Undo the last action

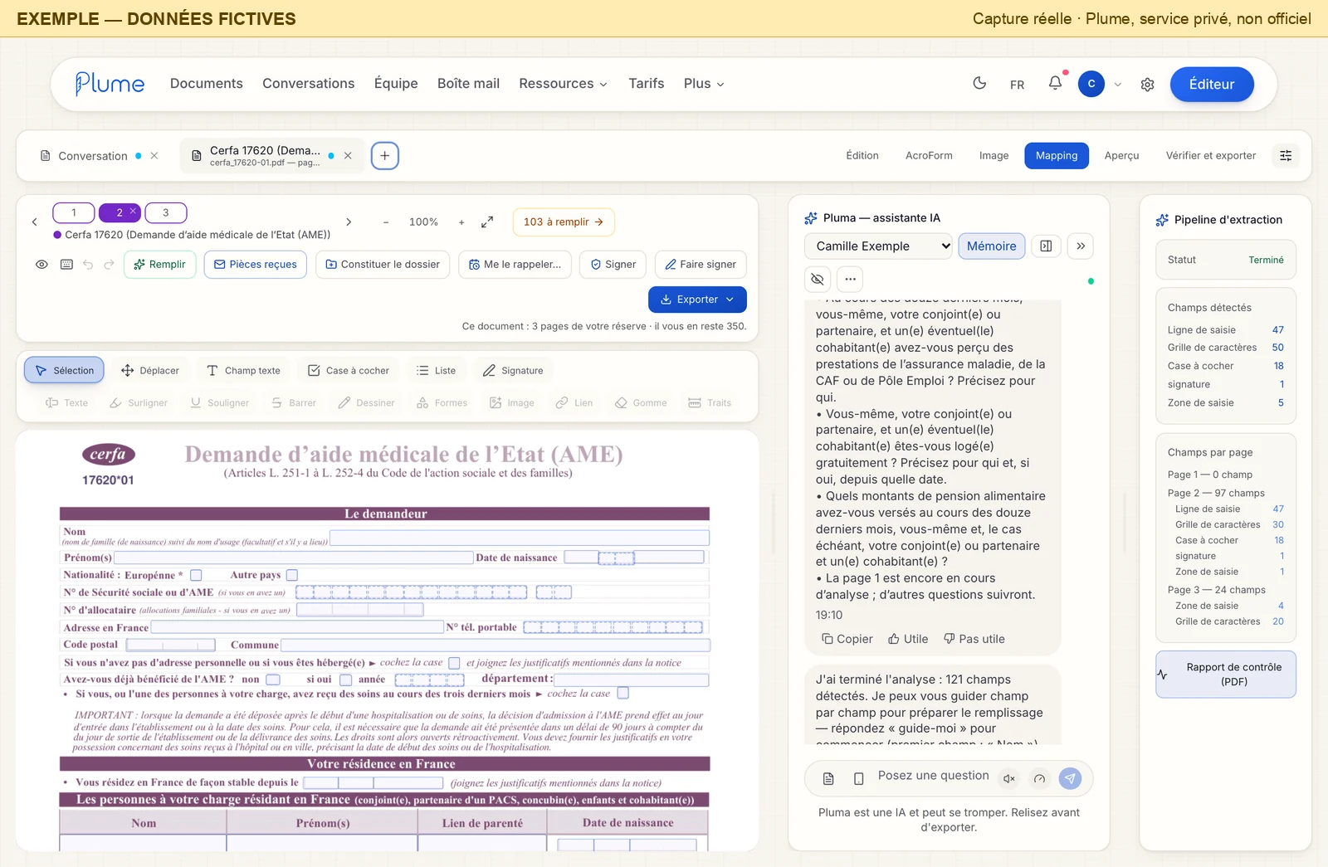coord(88,265)
